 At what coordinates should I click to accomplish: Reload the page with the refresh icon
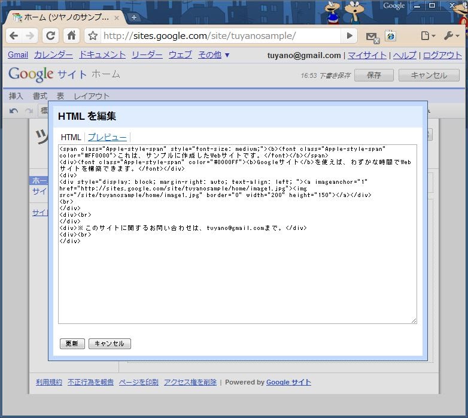tap(51, 36)
